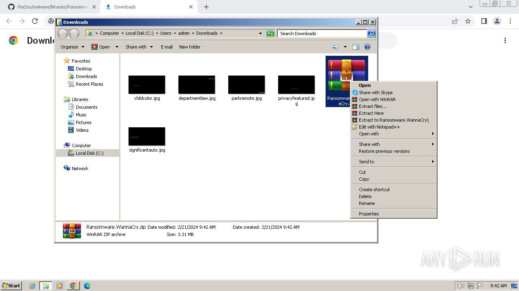
Task: Open Chrome taskbar icon
Action: click(73, 286)
